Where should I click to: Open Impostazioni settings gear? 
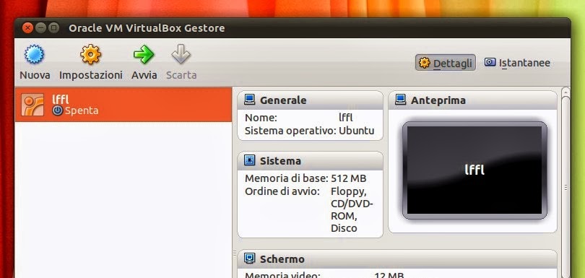point(91,62)
